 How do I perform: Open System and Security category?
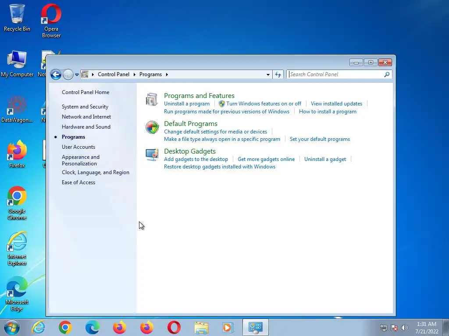(85, 107)
